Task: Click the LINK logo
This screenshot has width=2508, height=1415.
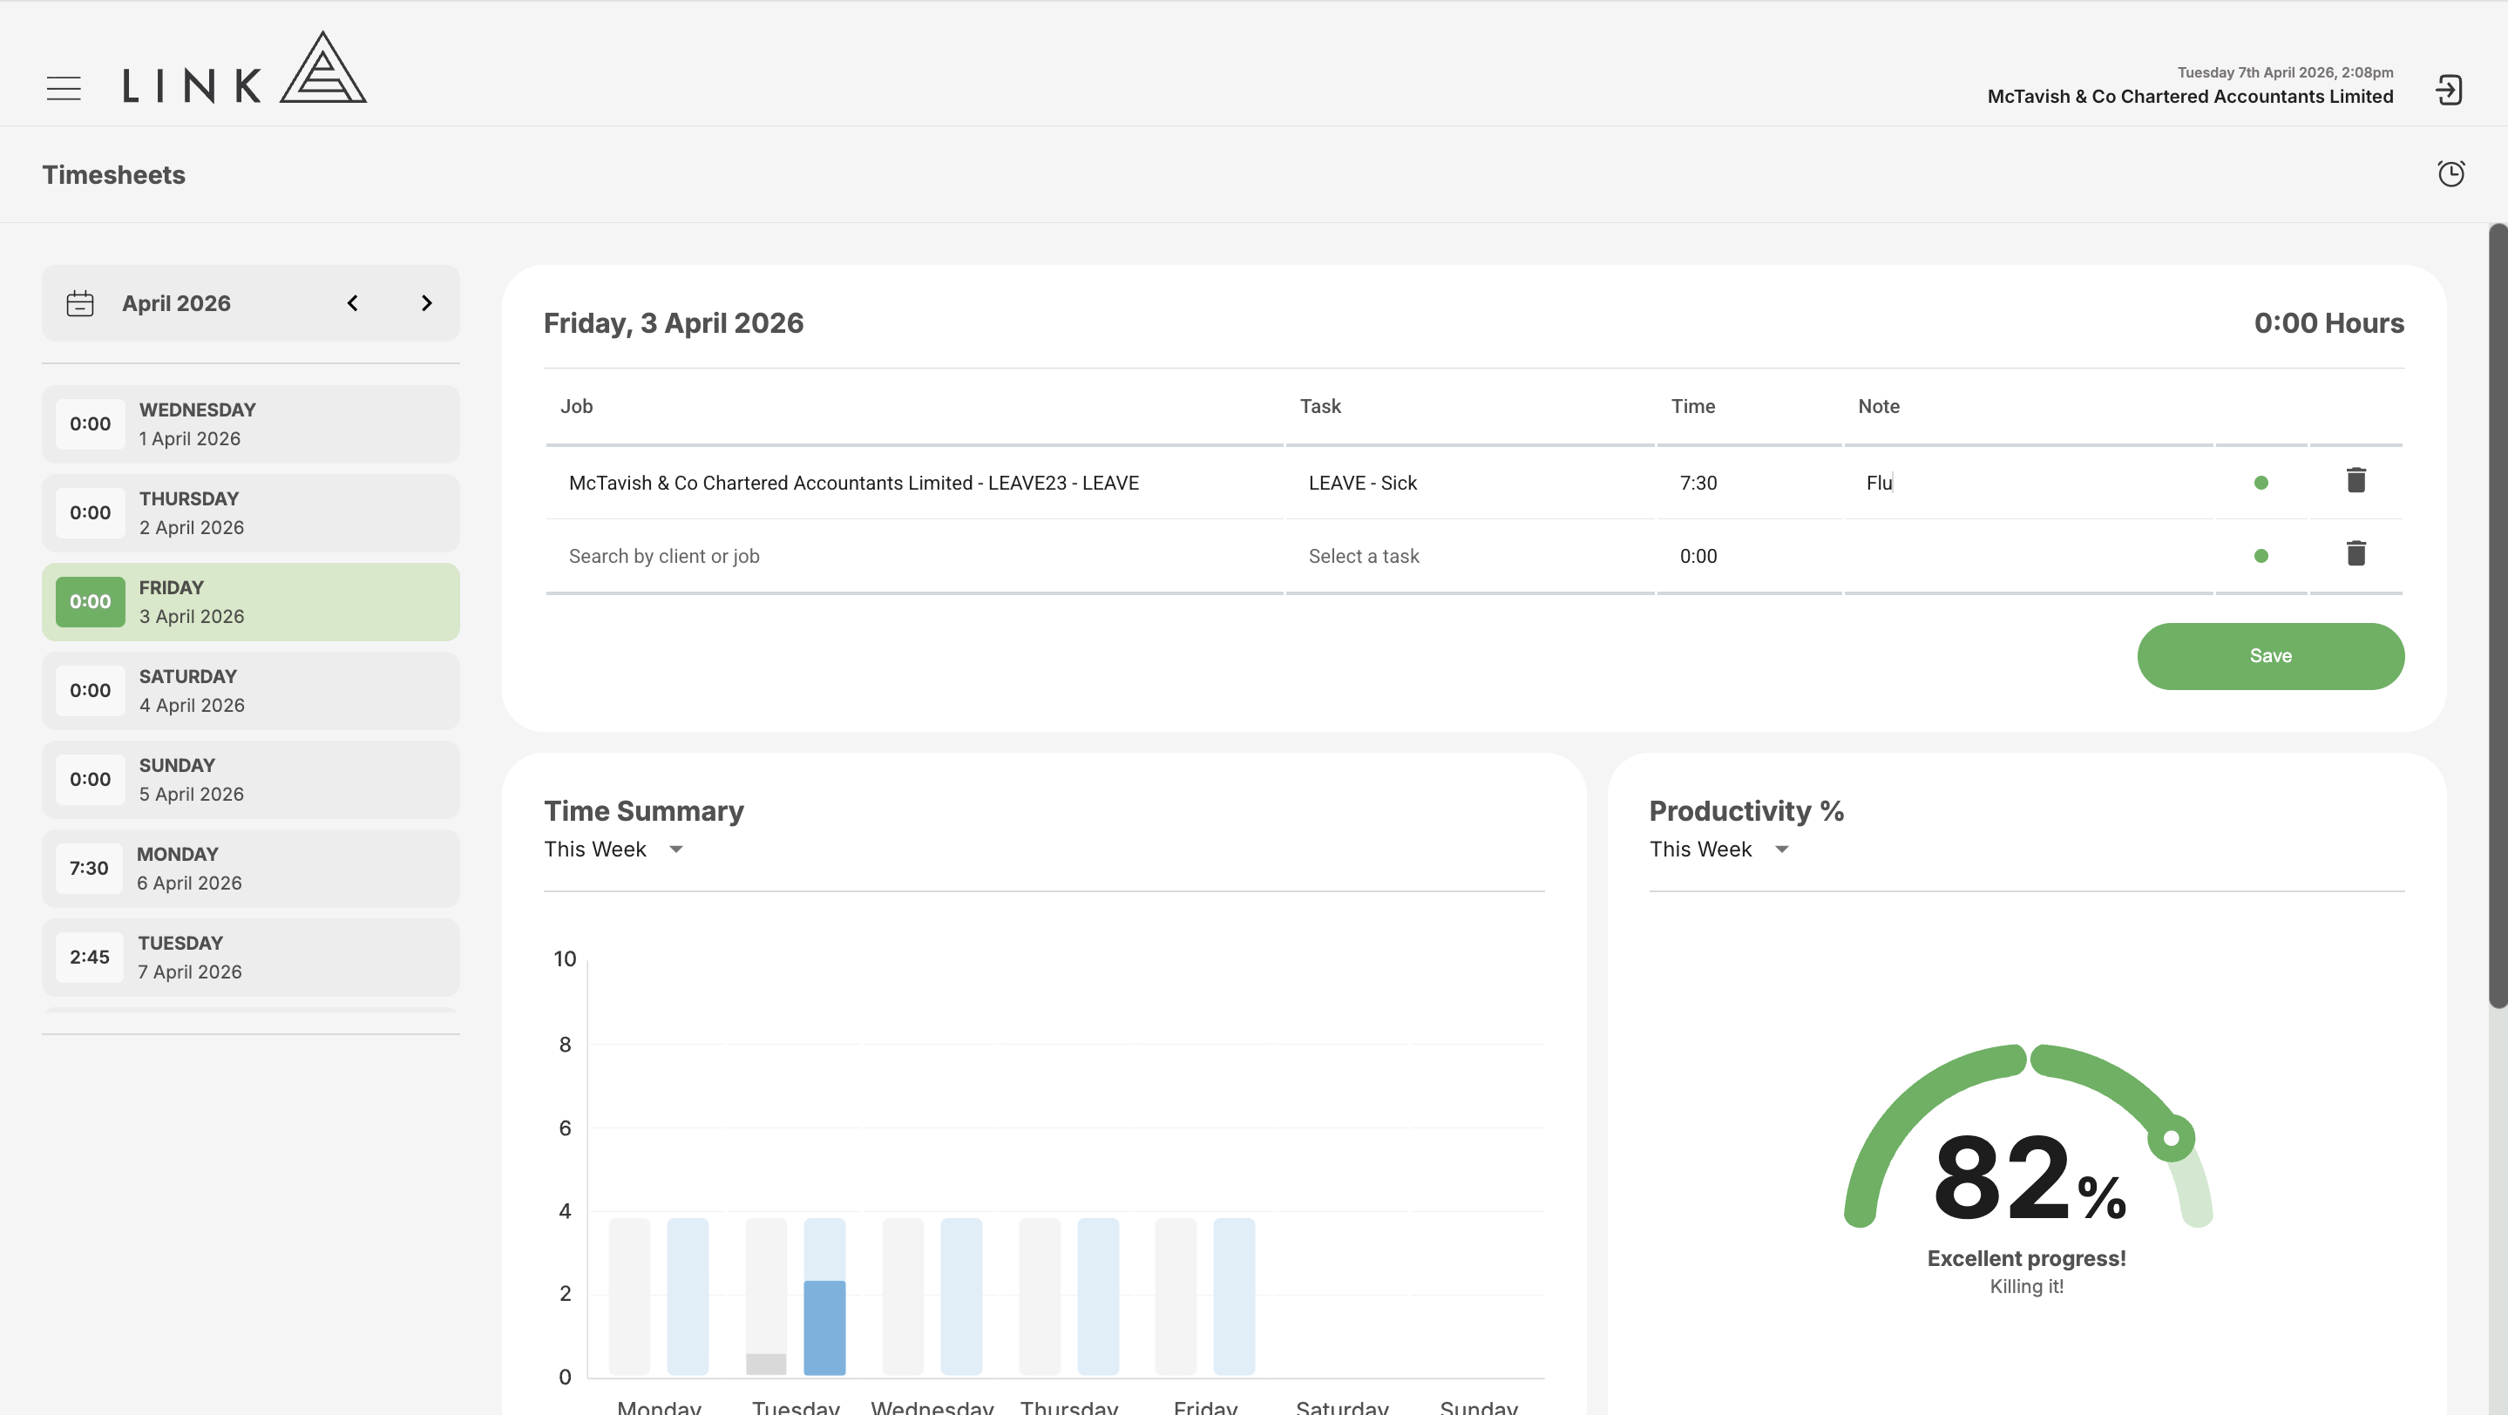Action: [244, 68]
